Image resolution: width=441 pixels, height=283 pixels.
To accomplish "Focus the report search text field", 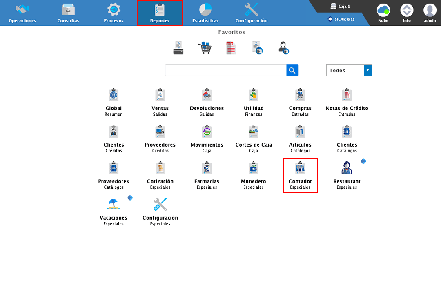I will point(226,70).
